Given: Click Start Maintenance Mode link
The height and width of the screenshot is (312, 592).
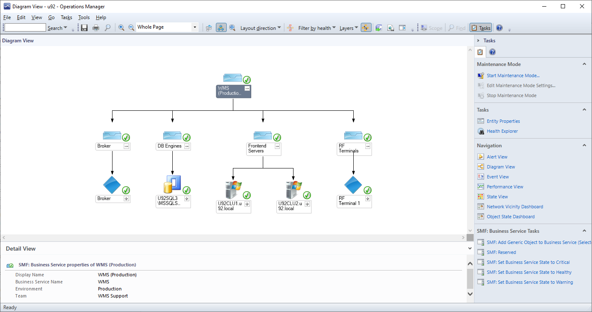Looking at the screenshot, I should coord(513,76).
